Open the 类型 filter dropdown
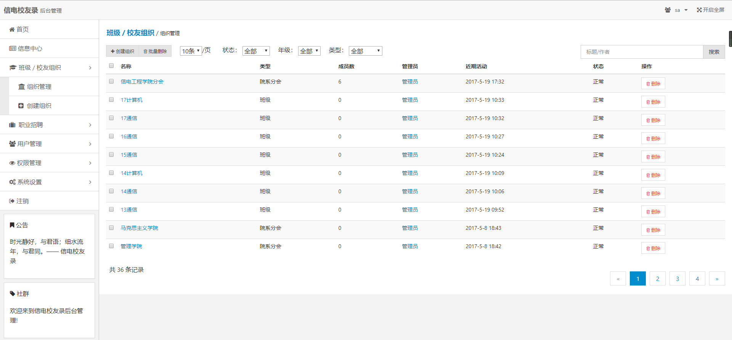The width and height of the screenshot is (732, 340). coord(365,51)
